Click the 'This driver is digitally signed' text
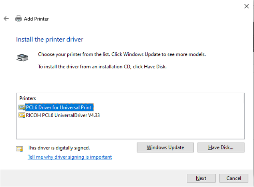The height and width of the screenshot is (187, 254). (58, 148)
